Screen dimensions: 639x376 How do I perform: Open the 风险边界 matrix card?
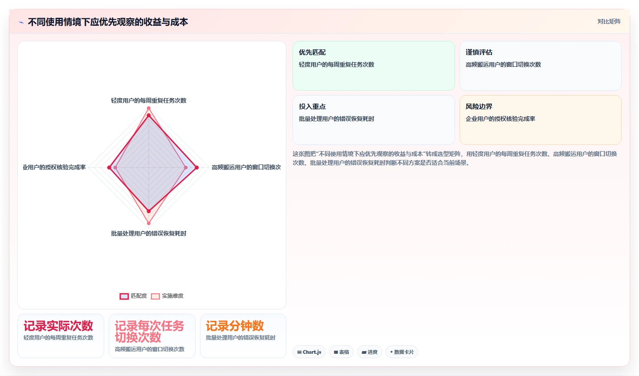540,120
